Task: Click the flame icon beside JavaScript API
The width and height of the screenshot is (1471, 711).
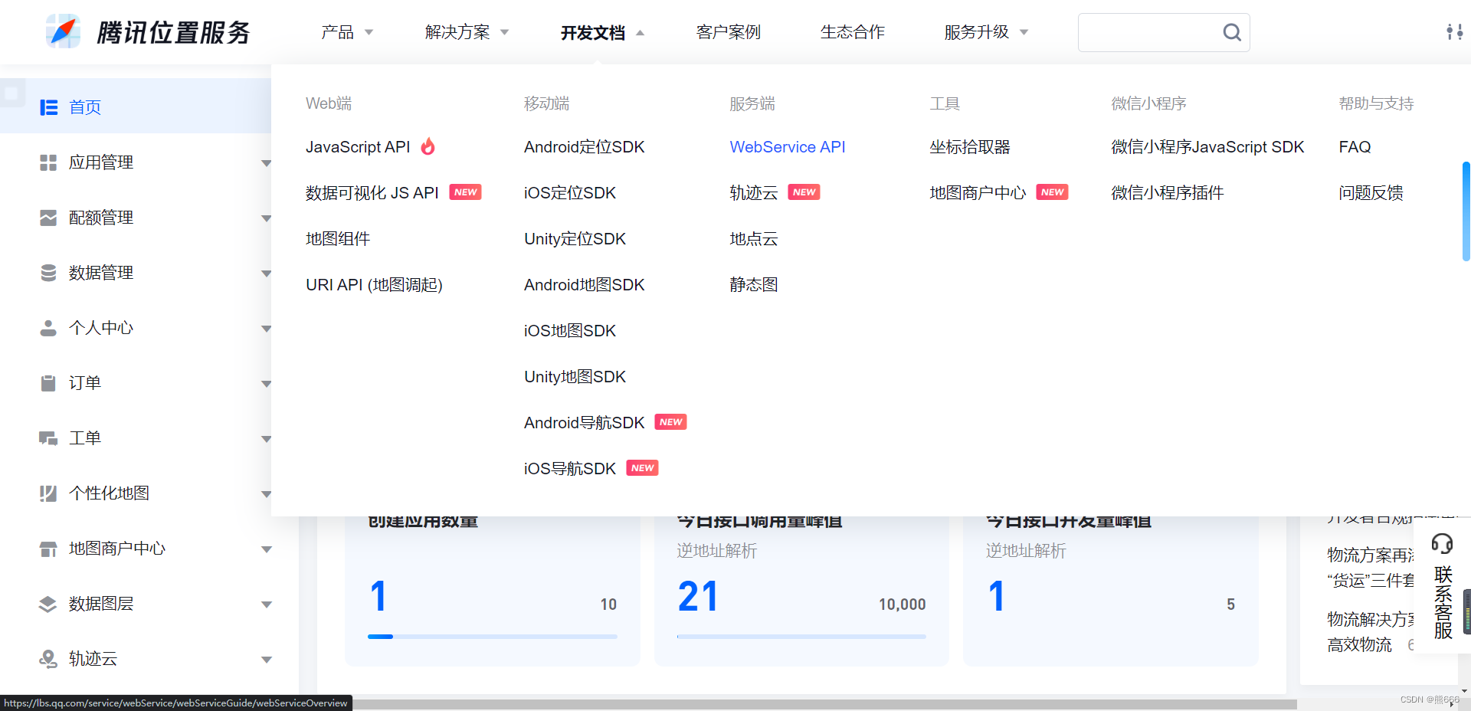Action: click(428, 146)
